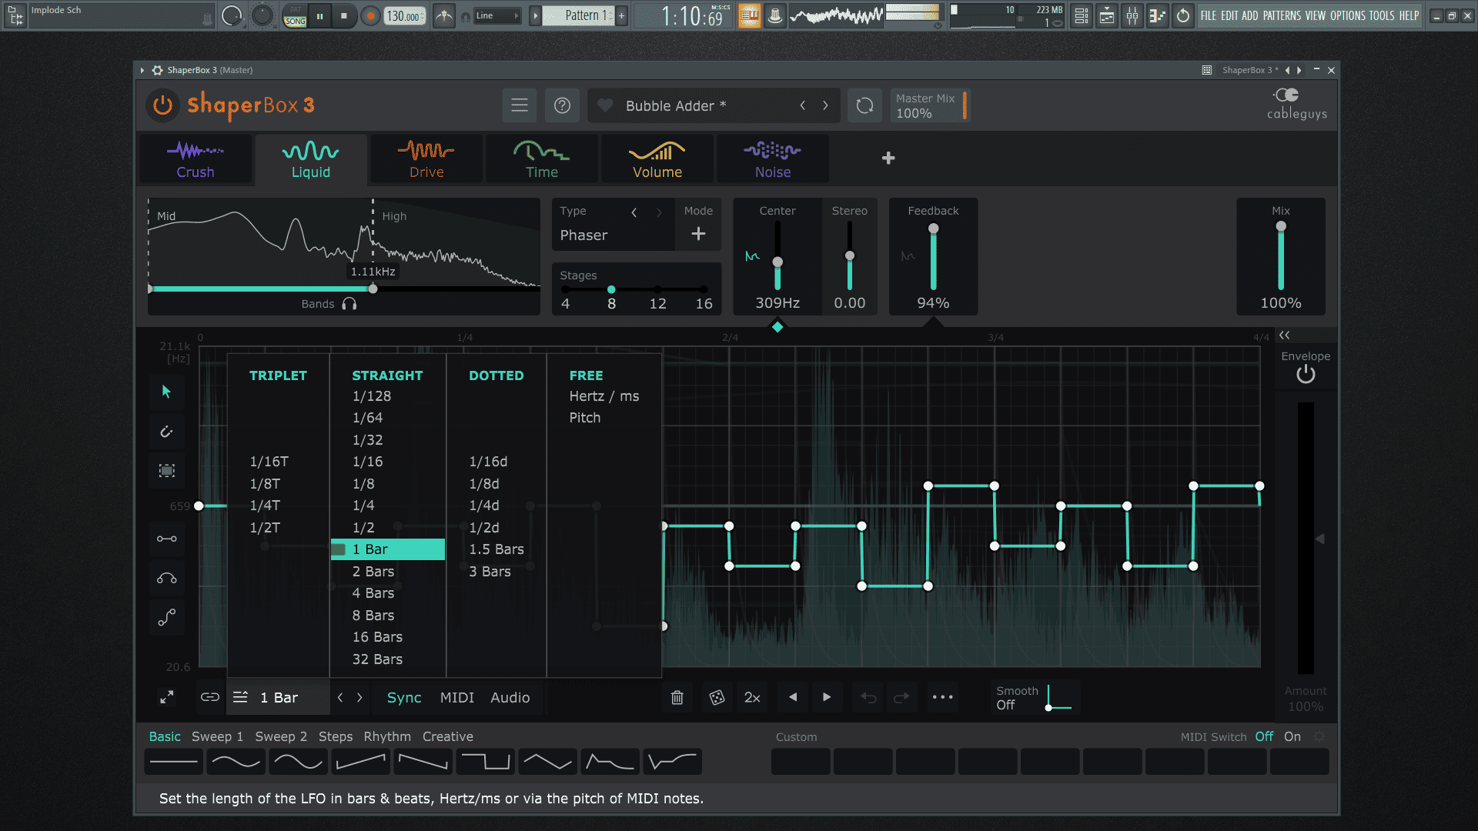Select the arc curve tool
Viewport: 1478px width, 831px height.
tap(167, 579)
